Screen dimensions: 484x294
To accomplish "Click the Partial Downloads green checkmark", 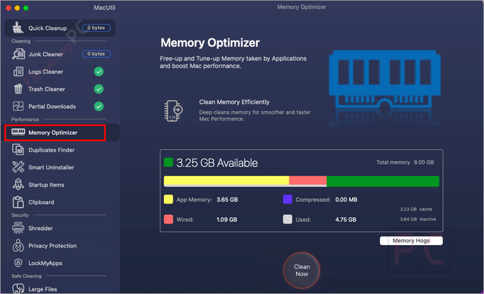I will [x=99, y=106].
